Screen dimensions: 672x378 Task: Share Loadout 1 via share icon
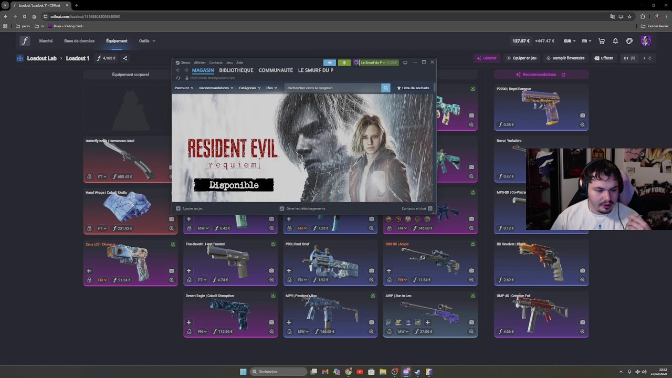(x=125, y=58)
